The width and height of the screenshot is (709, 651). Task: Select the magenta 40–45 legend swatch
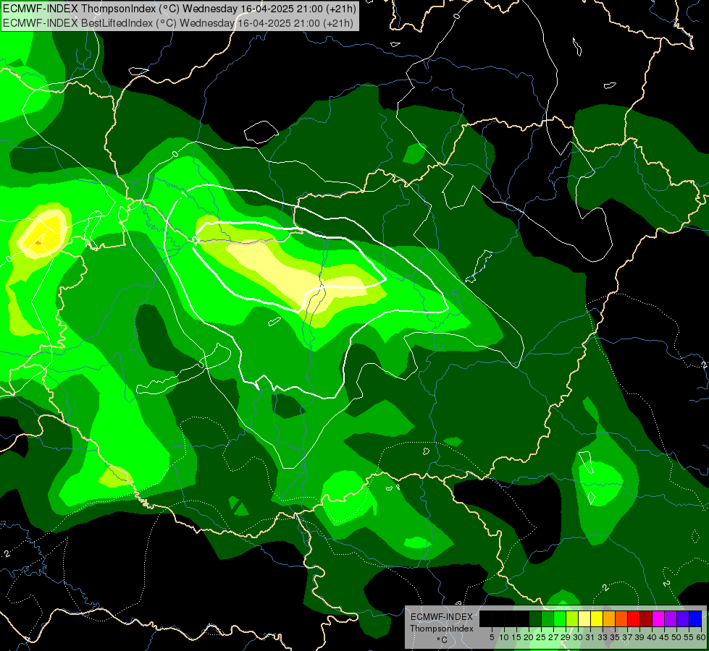click(x=658, y=619)
